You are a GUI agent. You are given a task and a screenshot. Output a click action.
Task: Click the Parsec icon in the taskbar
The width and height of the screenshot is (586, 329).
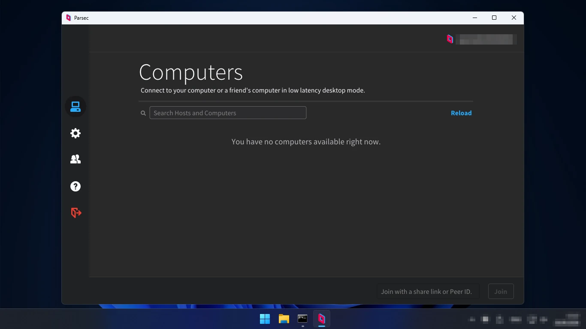pyautogui.click(x=322, y=319)
